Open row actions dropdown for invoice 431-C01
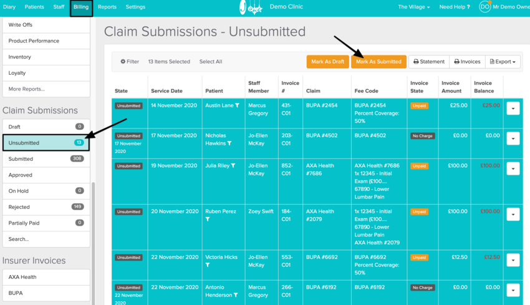Image resolution: width=530 pixels, height=305 pixels. [x=513, y=108]
